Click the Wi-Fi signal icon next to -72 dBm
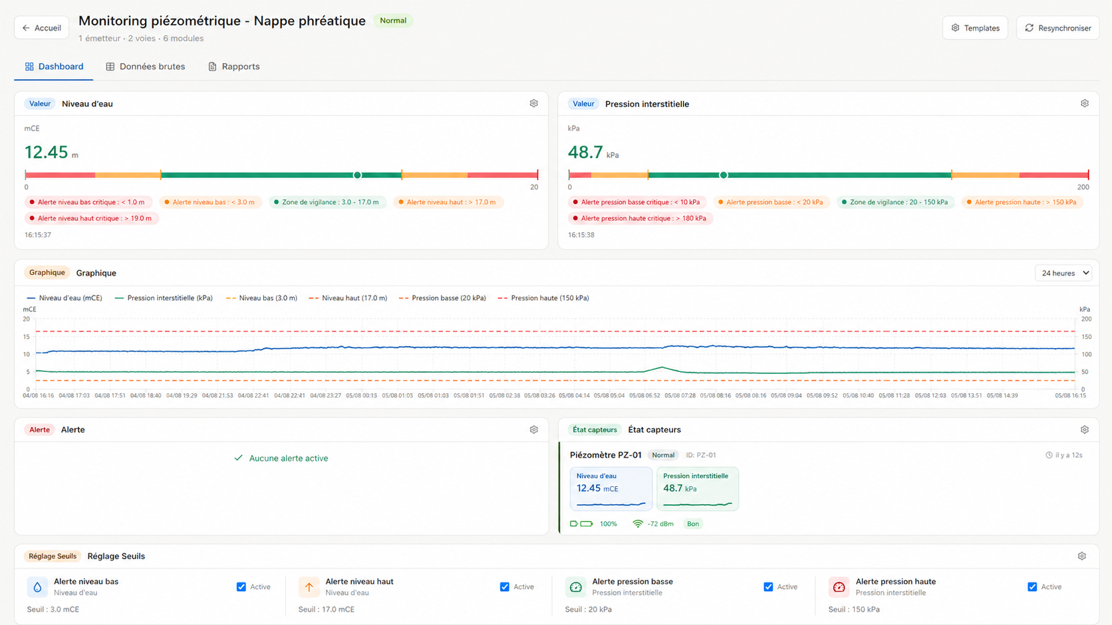This screenshot has height=625, width=1112. pos(637,524)
